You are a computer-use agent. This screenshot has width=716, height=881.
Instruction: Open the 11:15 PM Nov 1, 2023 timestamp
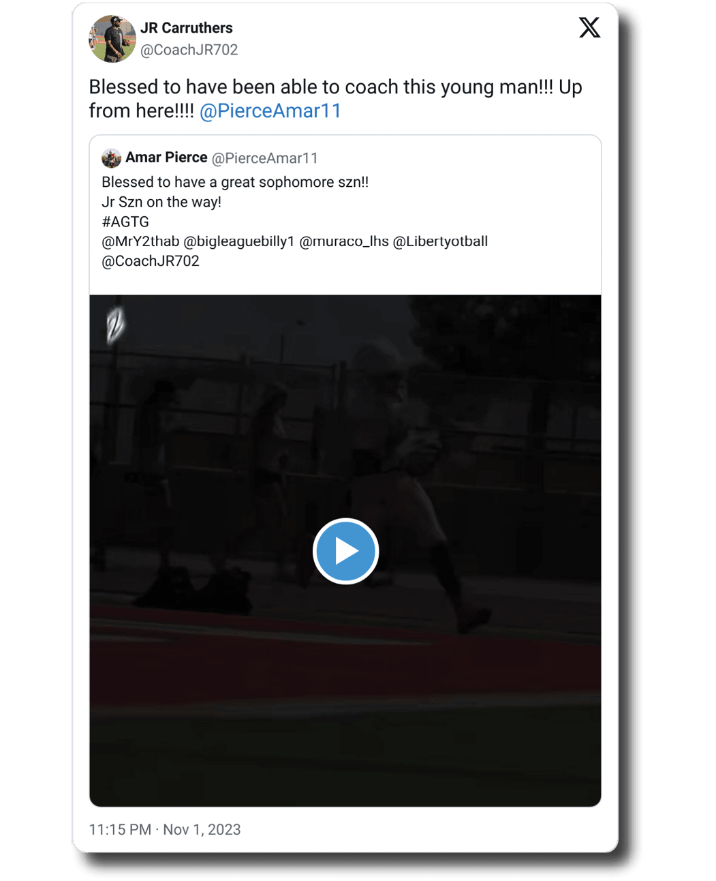(165, 829)
